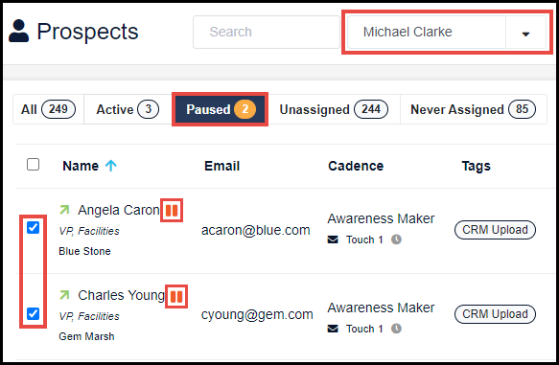Screen dimensions: 559x365
Task: Switch to the Unassigned tab
Action: (334, 109)
